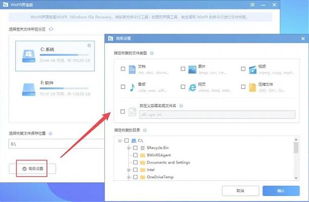The width and height of the screenshot is (309, 202).
Task: Click help icon beside 指定恢复的文件类型
Action: [152, 53]
